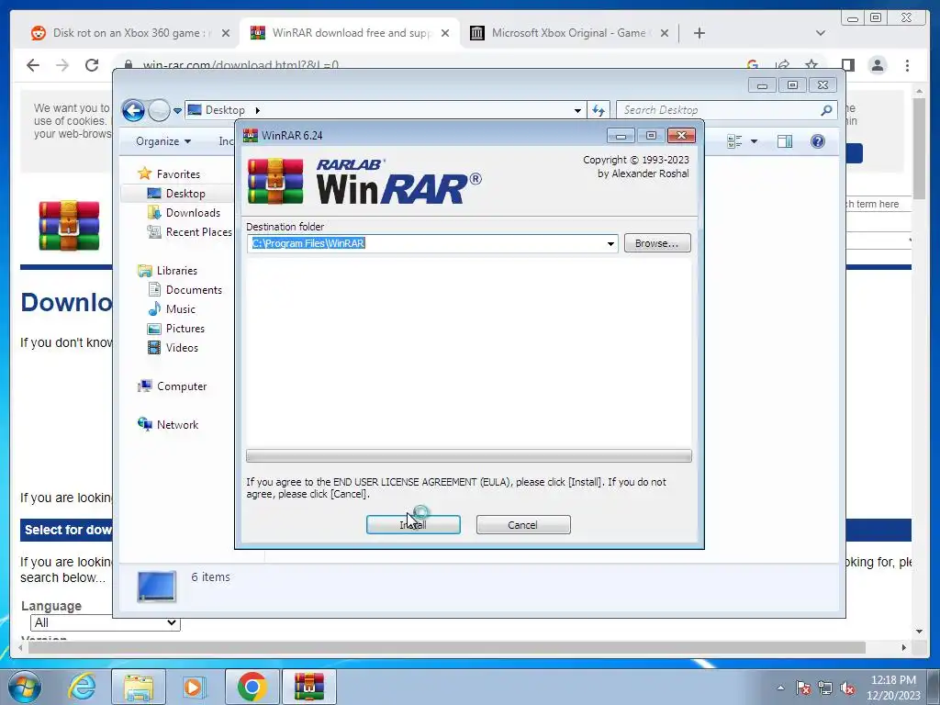Select Desktop in Explorer Favorites
Viewport: 940px width, 705px height.
185,194
